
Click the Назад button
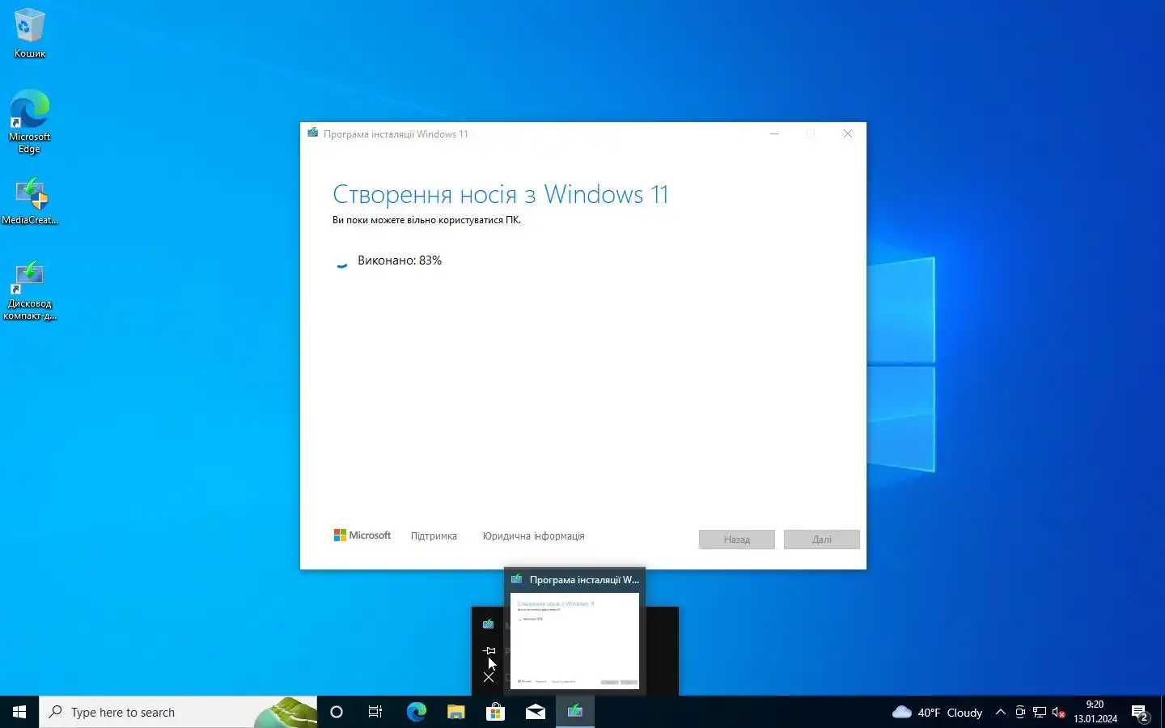pyautogui.click(x=737, y=540)
